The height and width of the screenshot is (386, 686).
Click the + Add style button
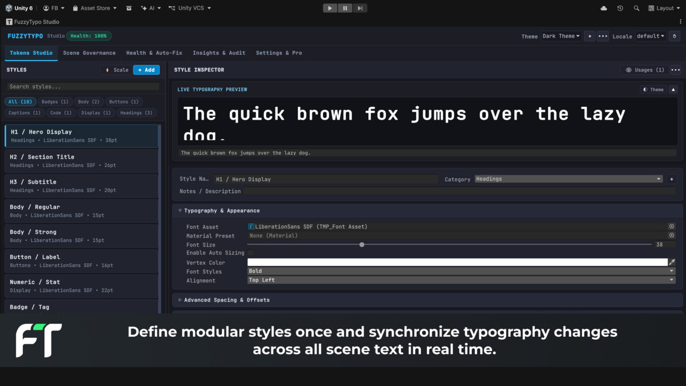pyautogui.click(x=146, y=70)
